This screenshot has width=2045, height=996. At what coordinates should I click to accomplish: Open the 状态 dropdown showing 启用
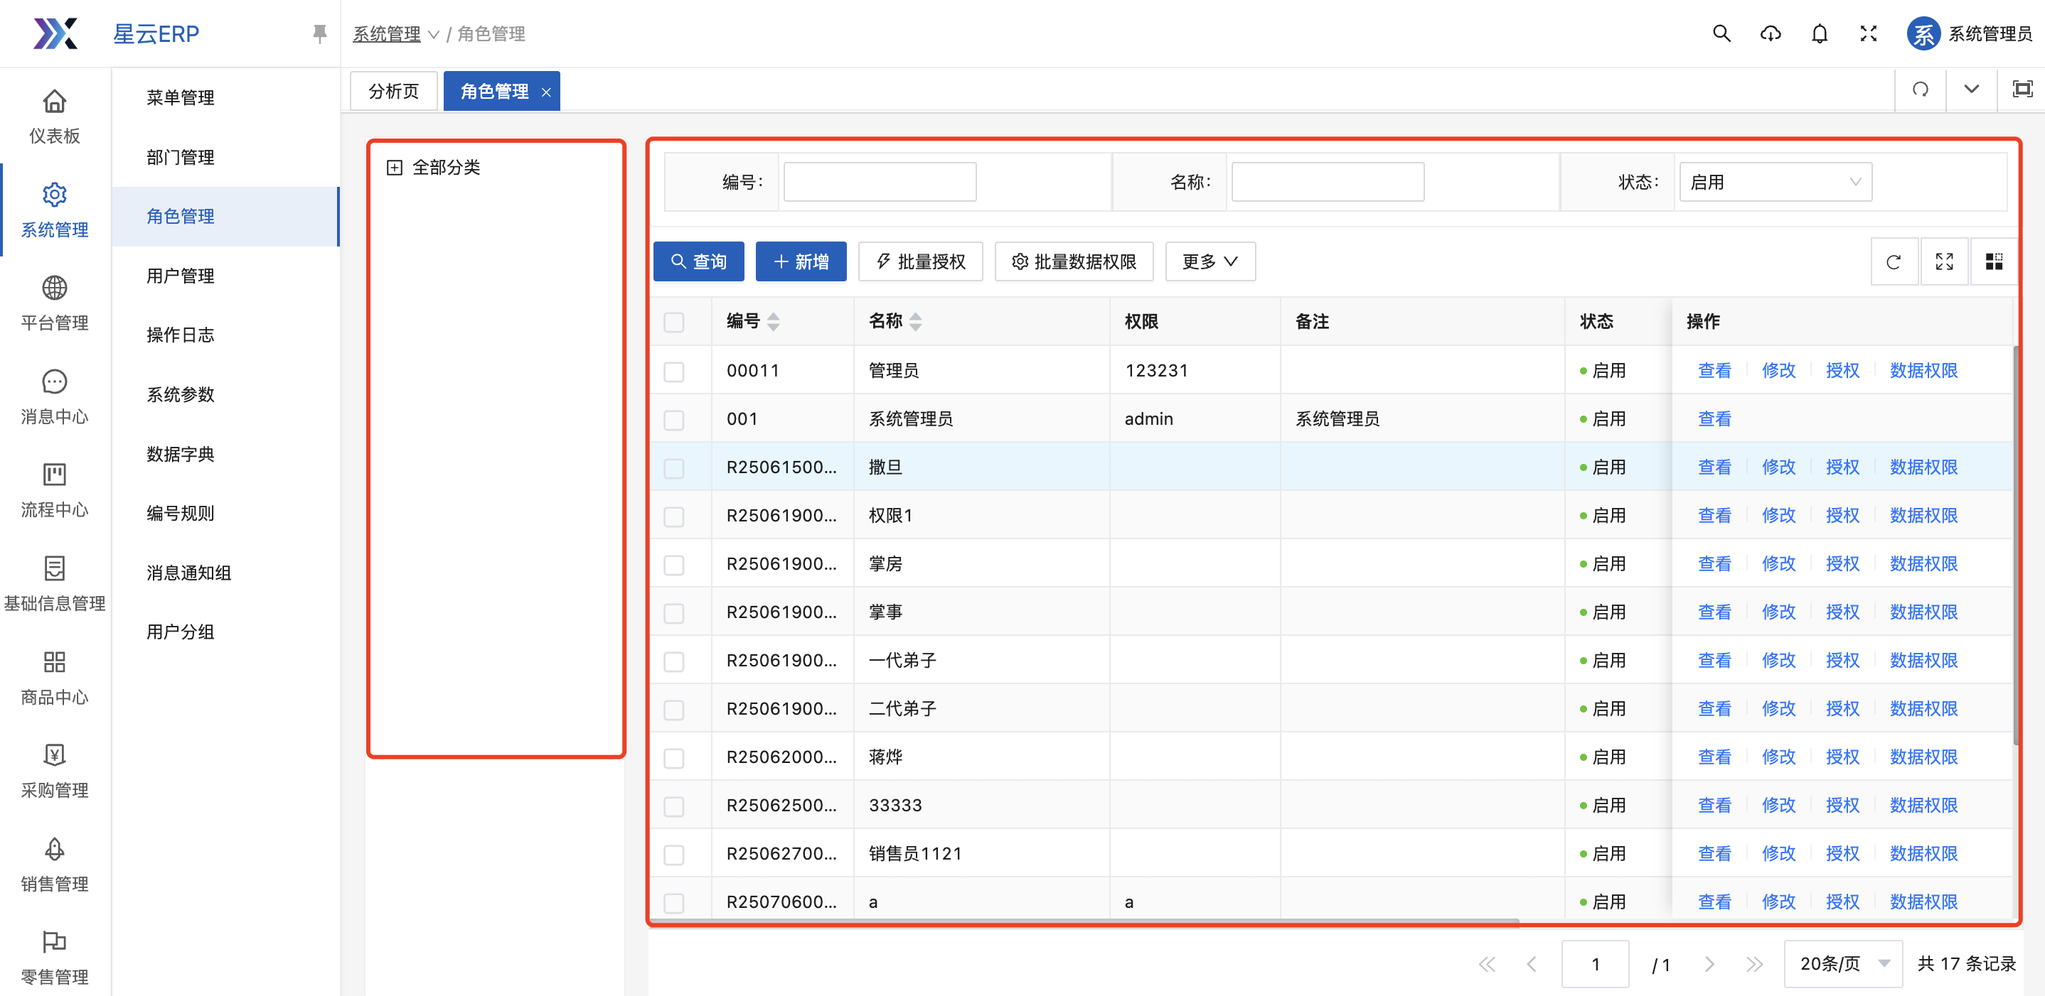click(1775, 183)
